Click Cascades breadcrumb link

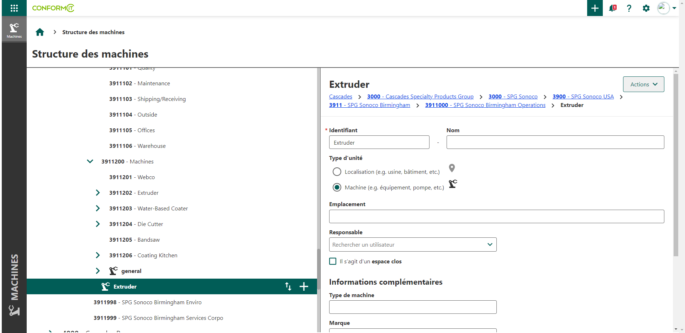coord(341,97)
